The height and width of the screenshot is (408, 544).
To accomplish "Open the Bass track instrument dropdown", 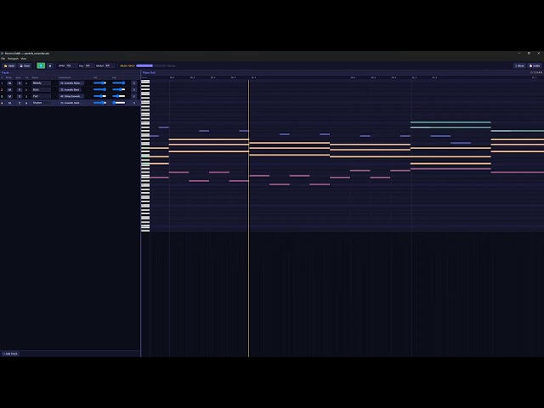I will pyautogui.click(x=71, y=90).
